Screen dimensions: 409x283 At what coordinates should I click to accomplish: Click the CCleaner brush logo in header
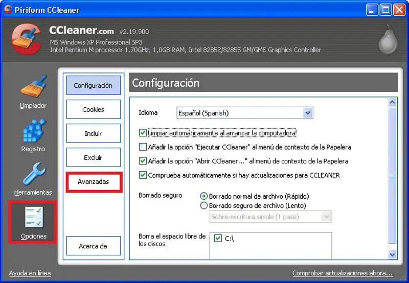pos(26,39)
